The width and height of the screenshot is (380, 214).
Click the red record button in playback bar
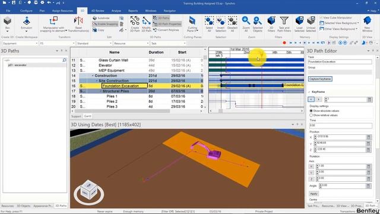pos(284,43)
